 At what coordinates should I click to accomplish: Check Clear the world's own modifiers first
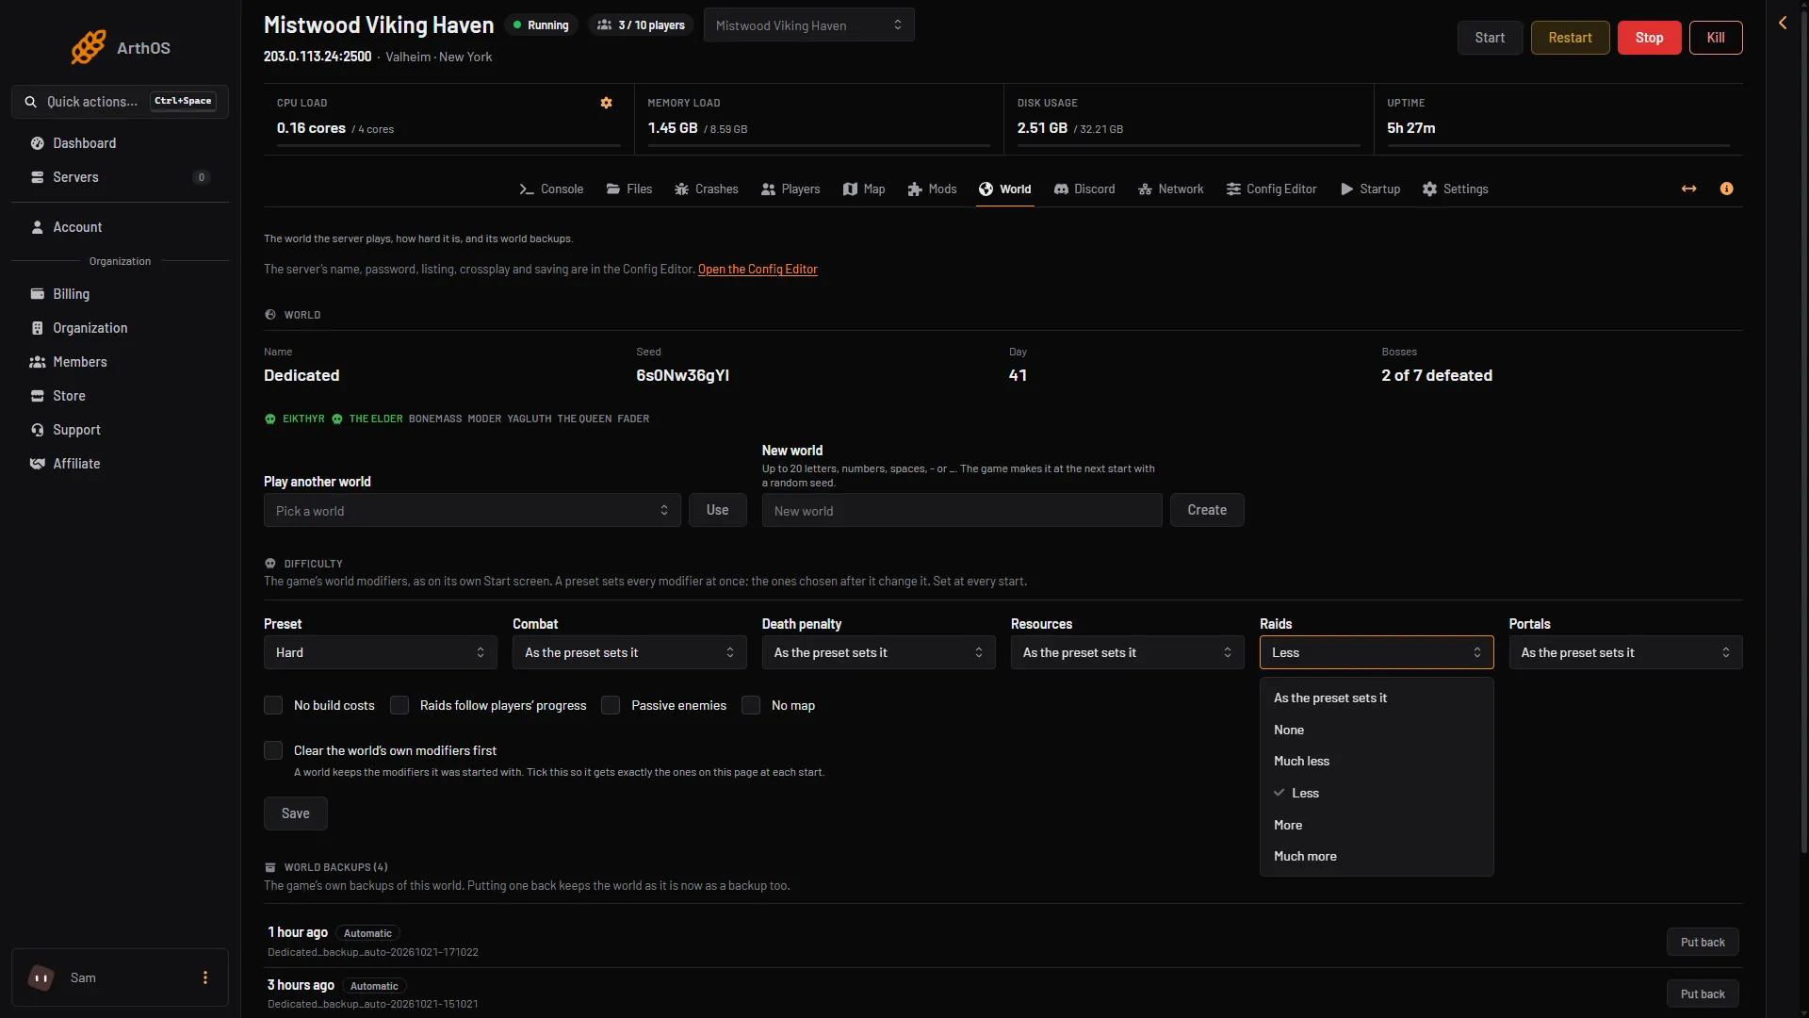[x=273, y=750]
